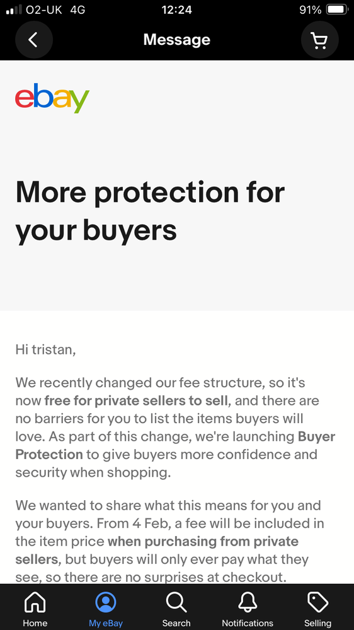Open the My eBay profile icon
This screenshot has width=354, height=630.
pyautogui.click(x=106, y=603)
